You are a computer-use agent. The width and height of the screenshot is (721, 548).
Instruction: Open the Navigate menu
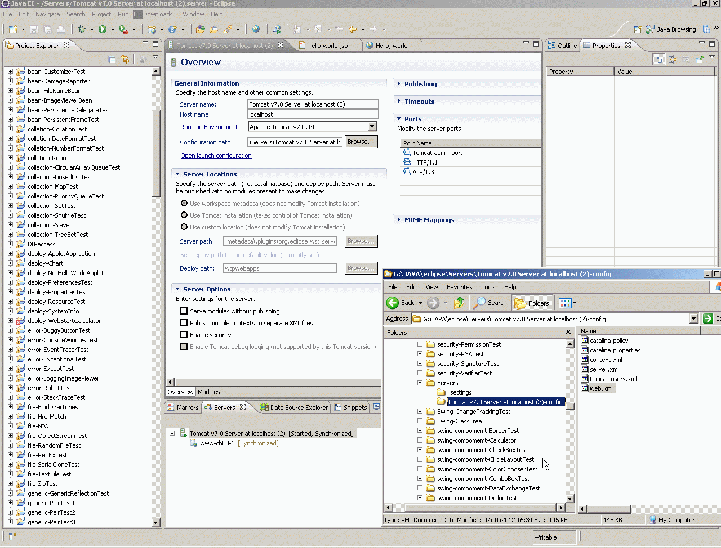(x=47, y=14)
